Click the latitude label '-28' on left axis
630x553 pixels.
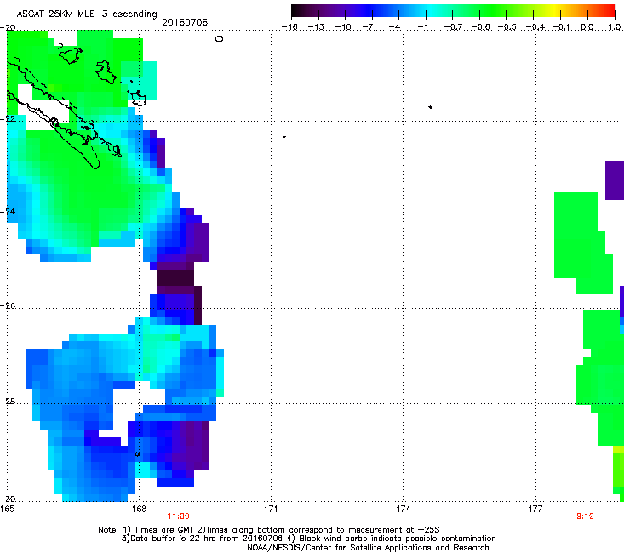8,402
